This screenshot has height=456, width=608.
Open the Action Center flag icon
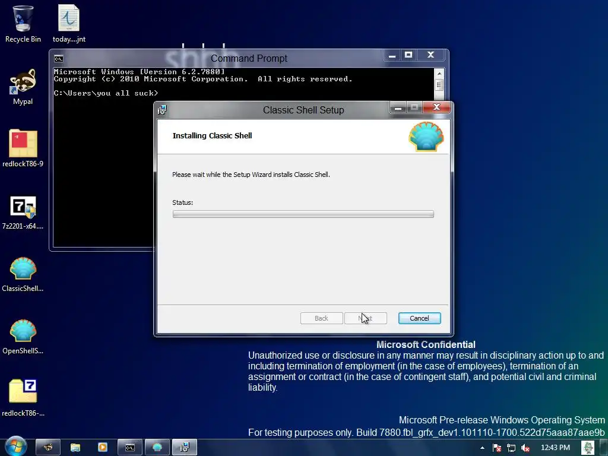click(x=497, y=448)
